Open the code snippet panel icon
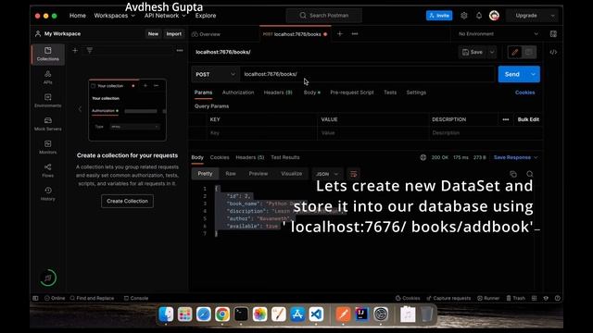Viewport: 593px width, 333px height. pos(553,52)
